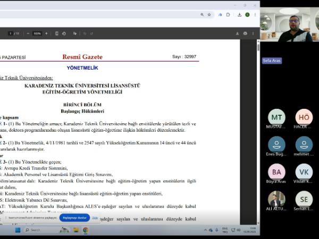Rotate the PDF with the rotate icon
319x239 pixels.
[x=64, y=33]
